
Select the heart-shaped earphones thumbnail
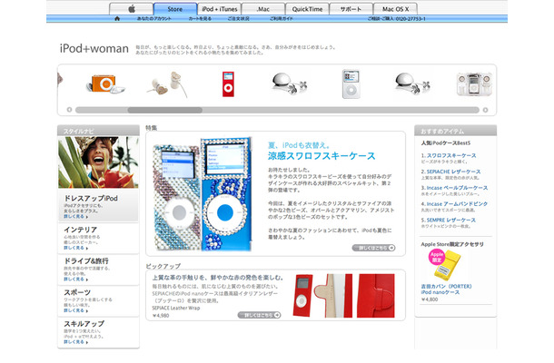point(167,84)
